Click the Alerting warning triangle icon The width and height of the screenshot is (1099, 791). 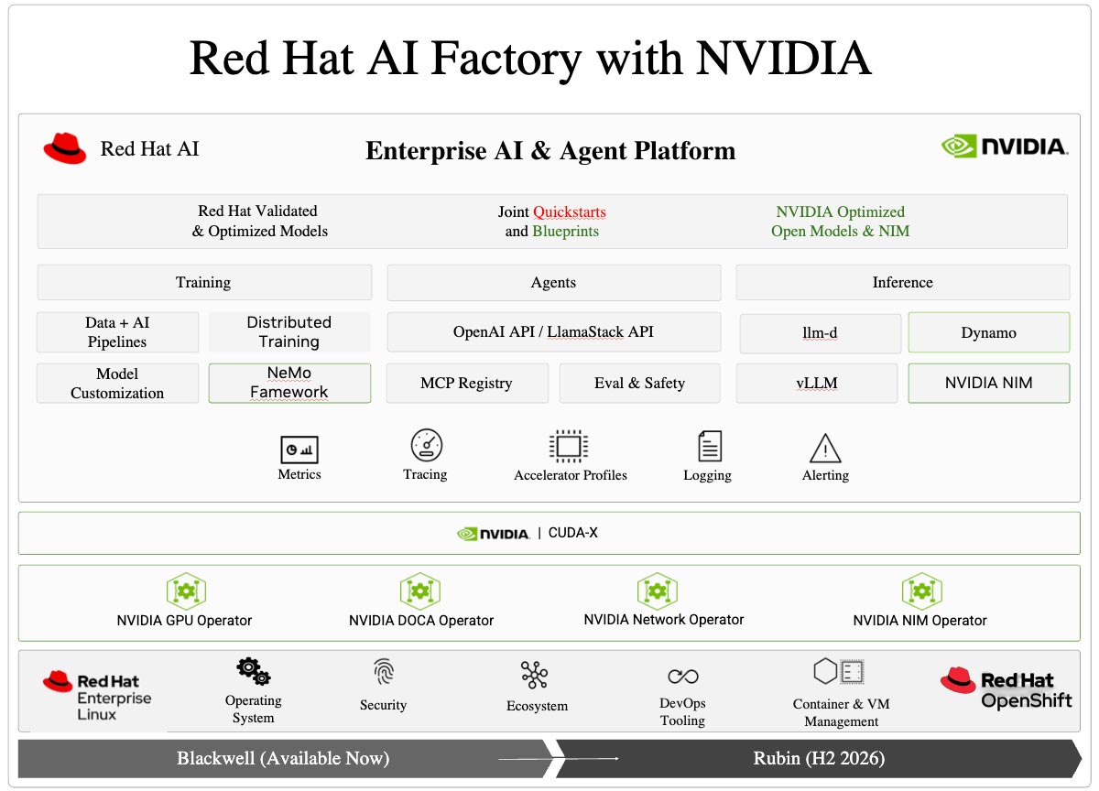coord(825,449)
